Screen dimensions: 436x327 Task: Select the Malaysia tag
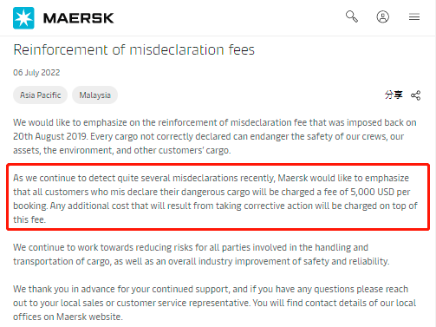[x=94, y=95]
